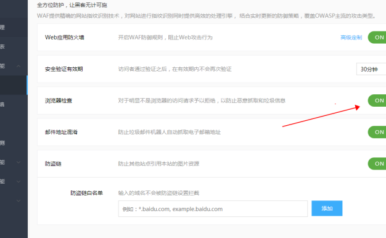Select the 防止垃圾邮件机器人 description text
386x238 pixels.
point(170,132)
